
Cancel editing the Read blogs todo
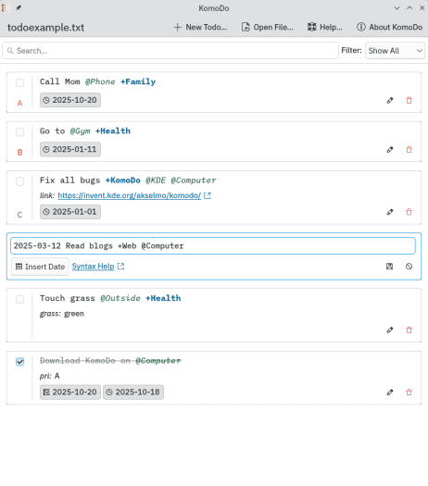tap(409, 267)
